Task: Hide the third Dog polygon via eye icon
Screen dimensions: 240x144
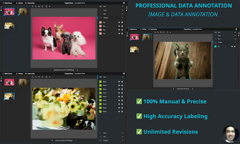Action: click(x=119, y=30)
